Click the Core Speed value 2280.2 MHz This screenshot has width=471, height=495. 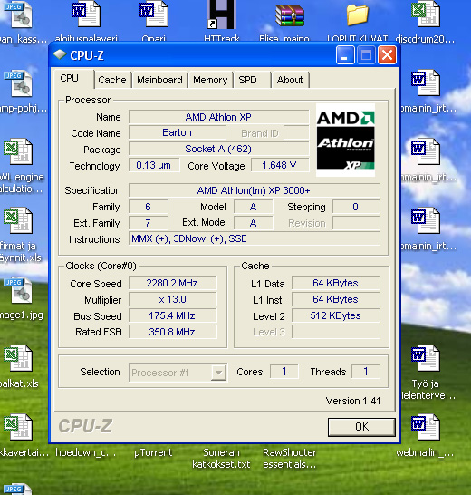173,283
